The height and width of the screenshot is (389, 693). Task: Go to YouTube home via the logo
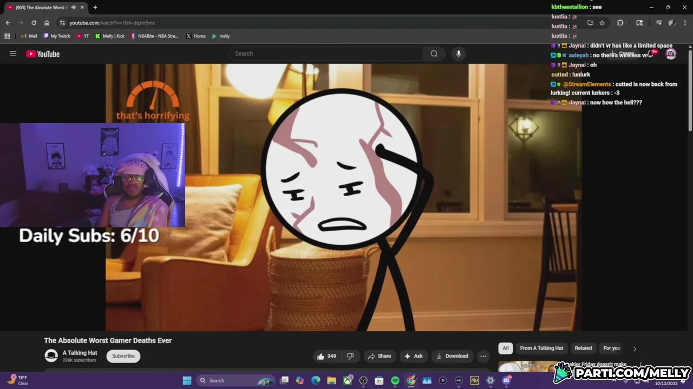(43, 53)
